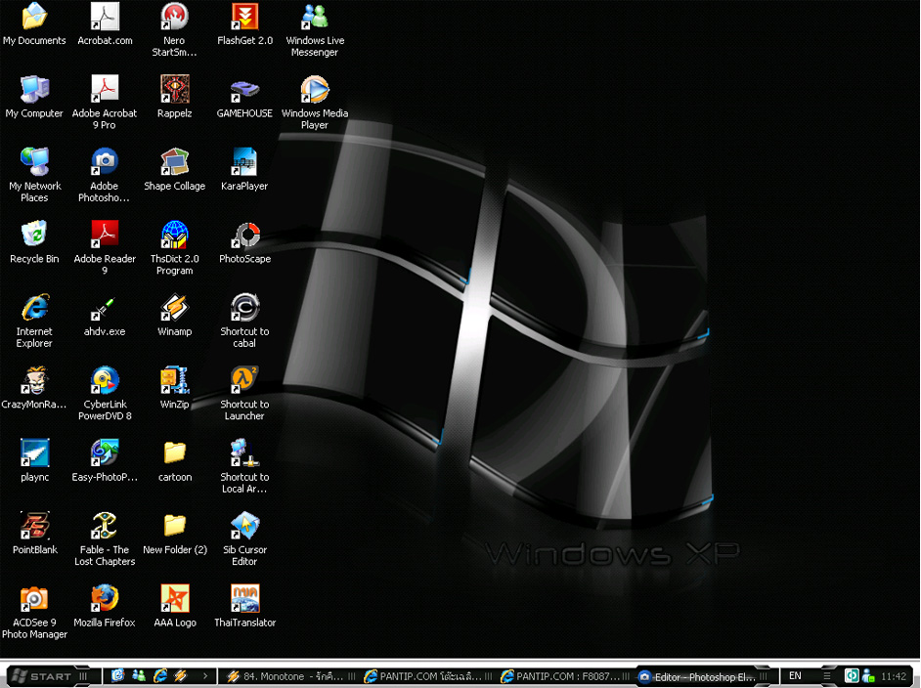Screen dimensions: 921x688
Task: Switch to the 84. Monotone Winamp taskbar button
Action: [x=290, y=676]
